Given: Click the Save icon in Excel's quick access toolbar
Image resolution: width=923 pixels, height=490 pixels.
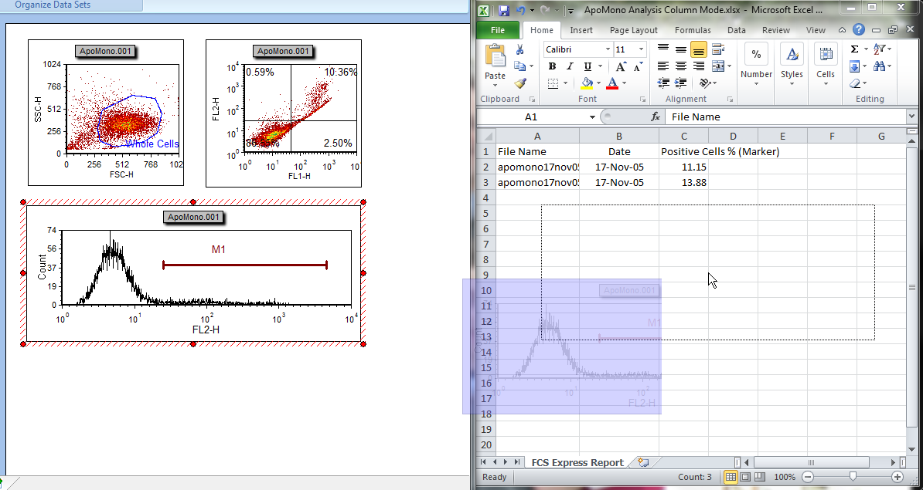Looking at the screenshot, I should (x=504, y=10).
